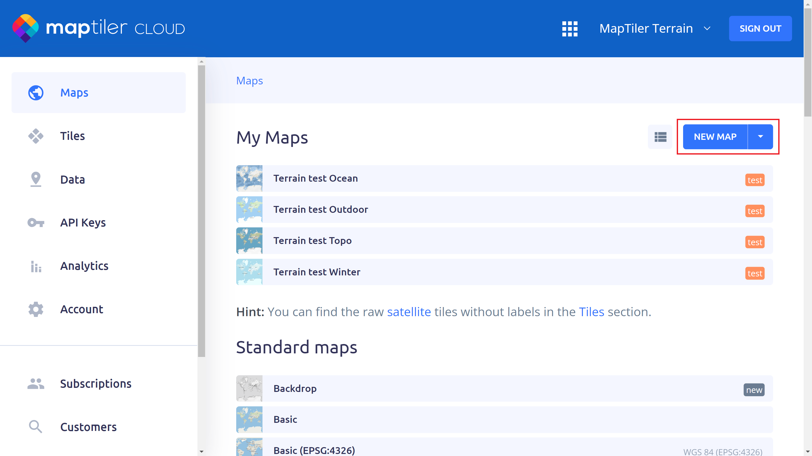Open the apps grid icon in header
Image resolution: width=812 pixels, height=456 pixels.
coord(570,29)
